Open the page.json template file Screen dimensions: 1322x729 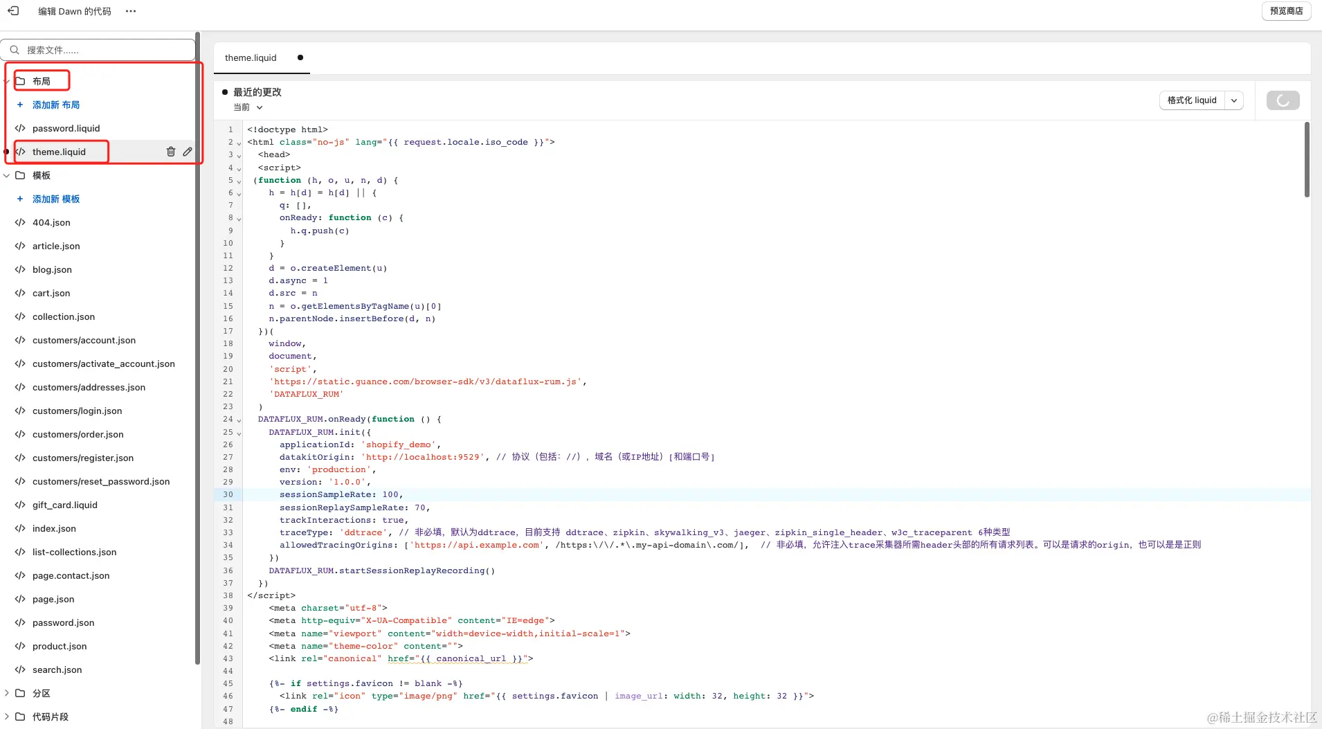[x=53, y=600]
